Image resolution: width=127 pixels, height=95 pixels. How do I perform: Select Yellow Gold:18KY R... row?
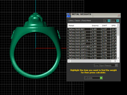click(92, 41)
